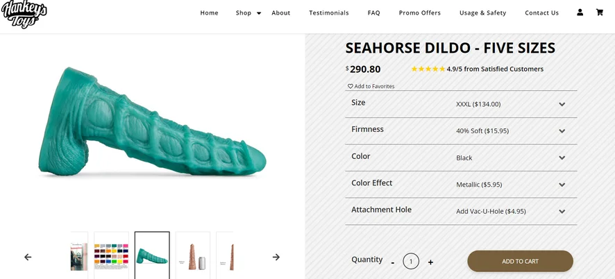Decrease quantity with minus button
615x279 pixels.
[393, 262]
